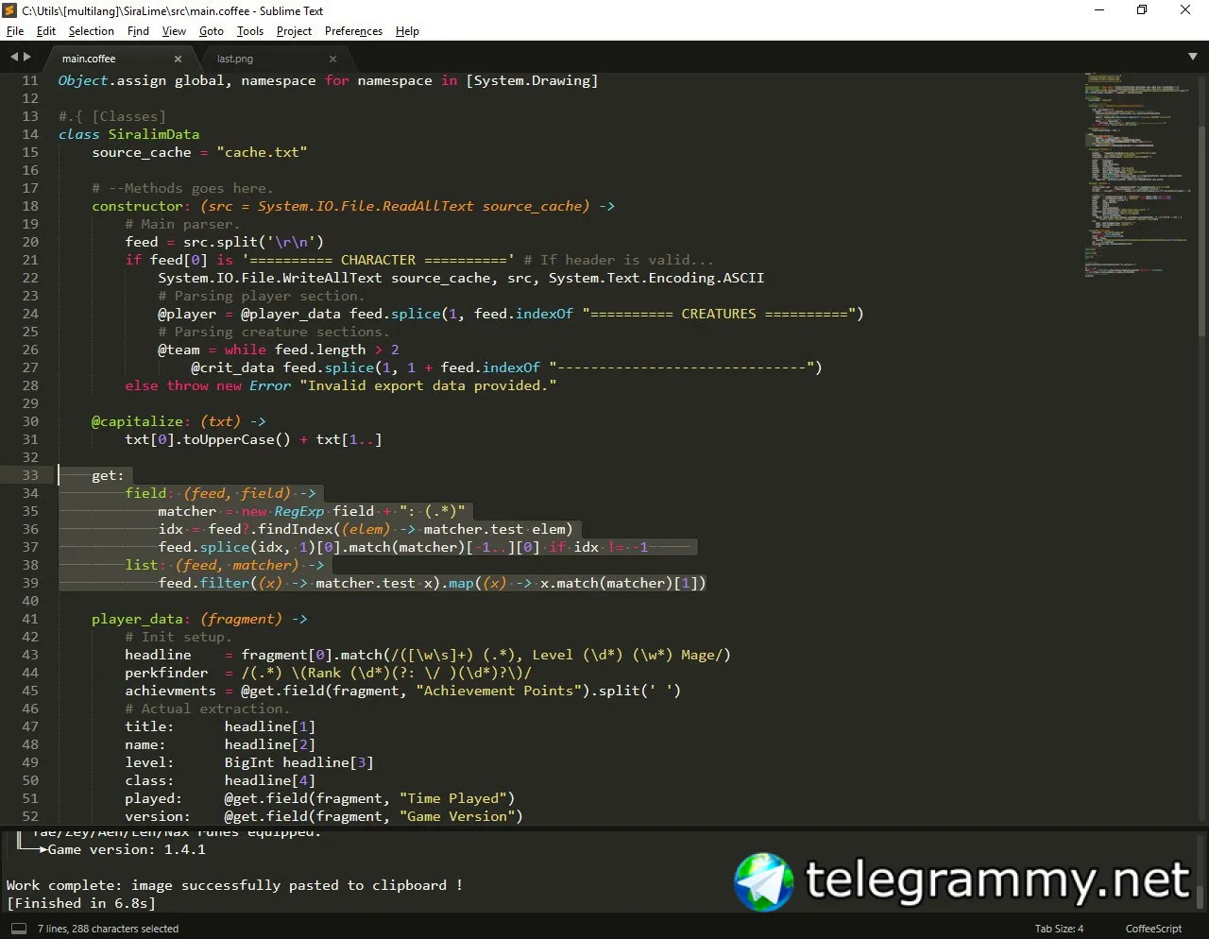Screen dimensions: 1209x939
Task: Click 'Game version: 1.4.1' output line
Action: coord(127,849)
